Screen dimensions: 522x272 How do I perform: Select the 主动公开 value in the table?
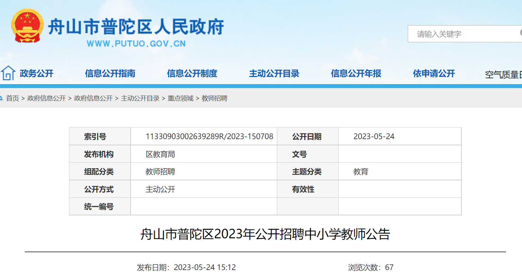point(160,189)
